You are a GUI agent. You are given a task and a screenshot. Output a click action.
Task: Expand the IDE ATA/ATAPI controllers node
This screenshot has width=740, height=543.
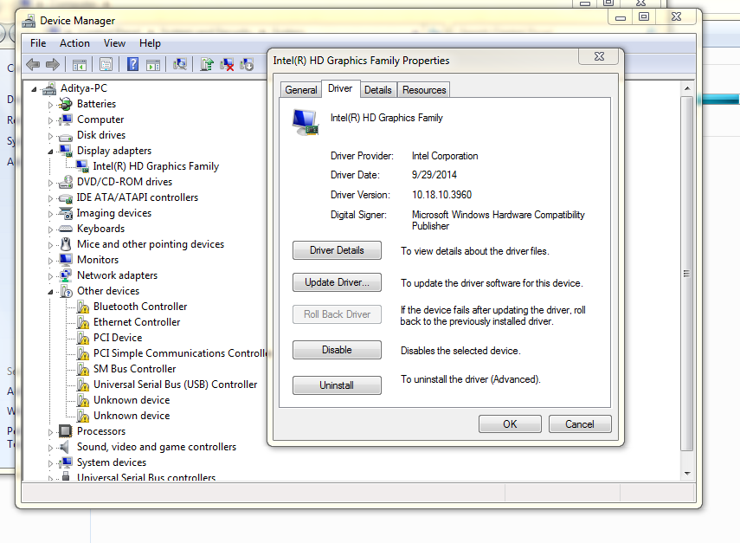[x=50, y=198]
